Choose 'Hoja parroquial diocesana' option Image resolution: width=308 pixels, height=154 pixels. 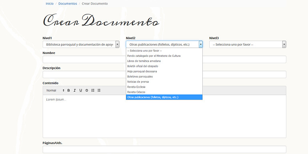click(x=164, y=71)
